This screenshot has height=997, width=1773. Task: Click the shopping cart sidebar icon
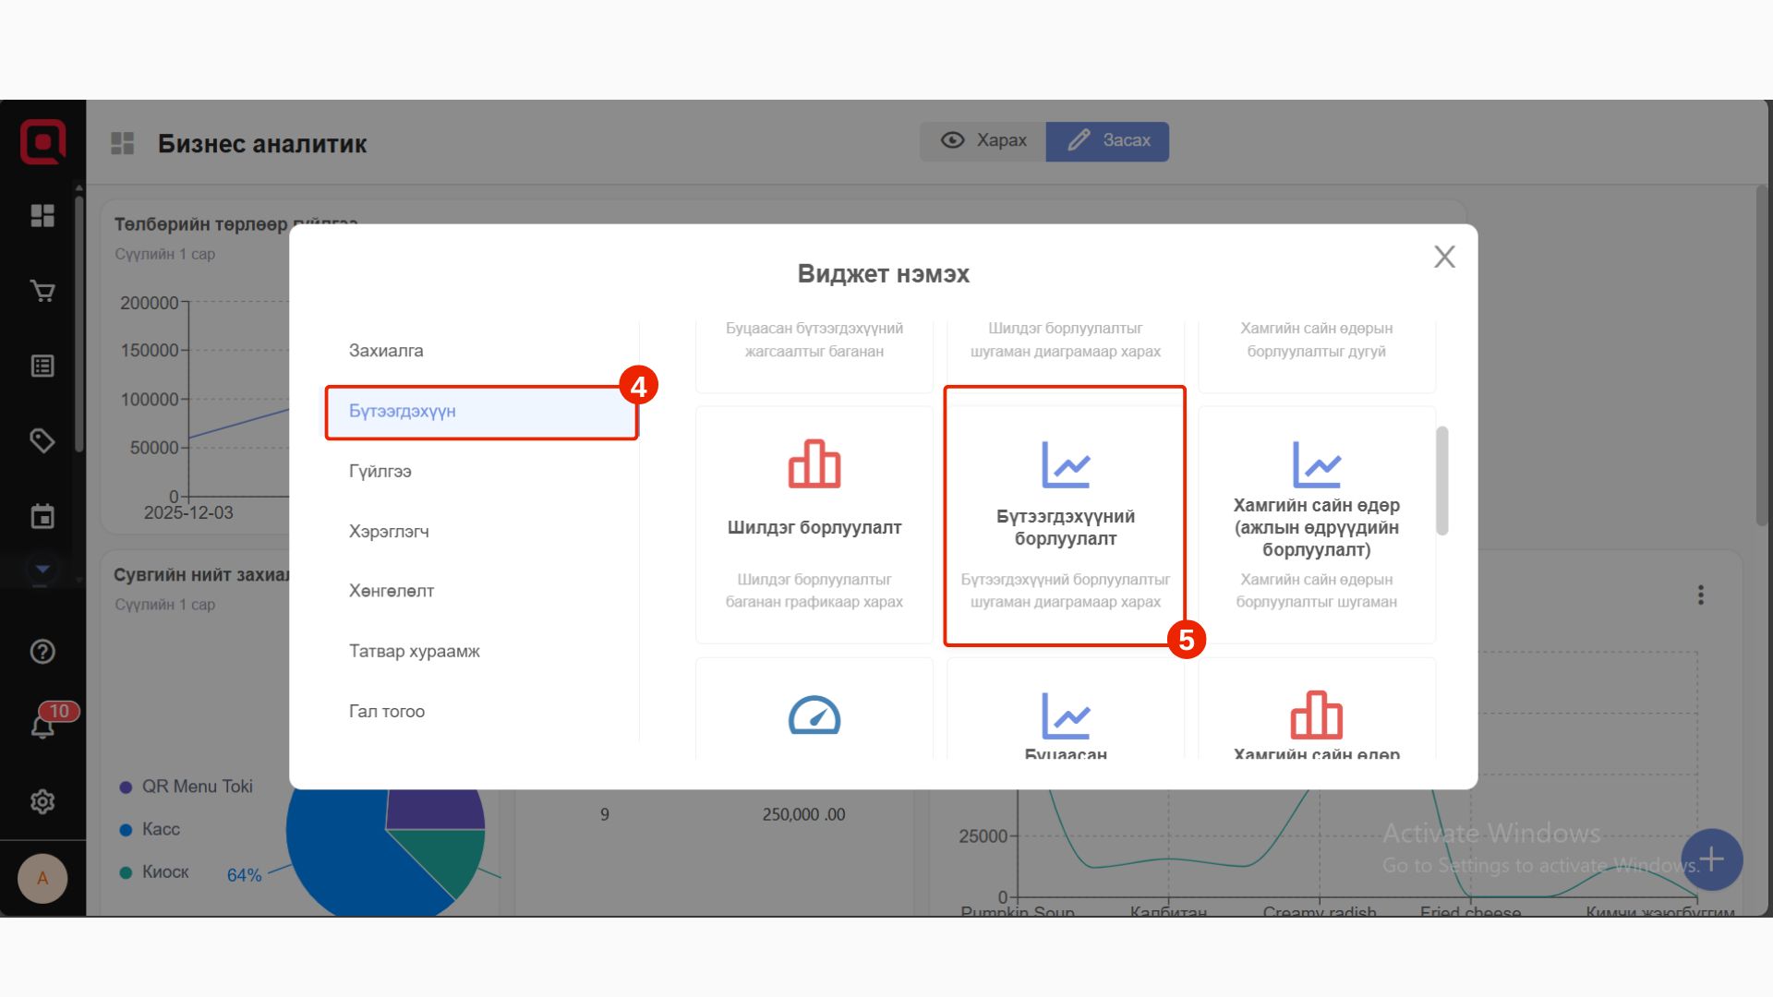point(42,291)
